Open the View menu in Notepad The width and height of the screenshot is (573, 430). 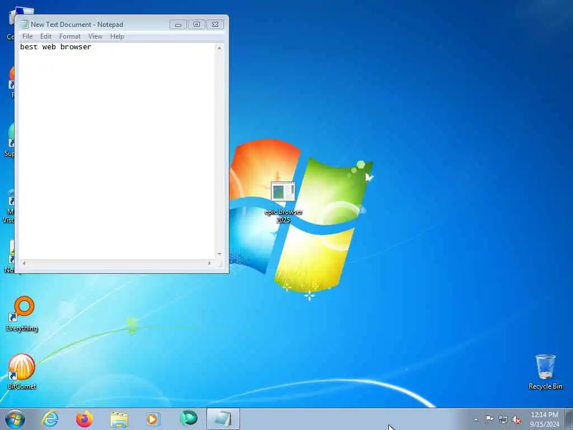click(95, 36)
